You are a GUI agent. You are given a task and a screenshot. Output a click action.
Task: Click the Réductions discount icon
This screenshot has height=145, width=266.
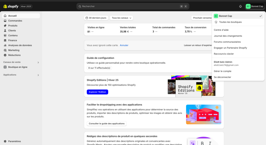[5, 55]
